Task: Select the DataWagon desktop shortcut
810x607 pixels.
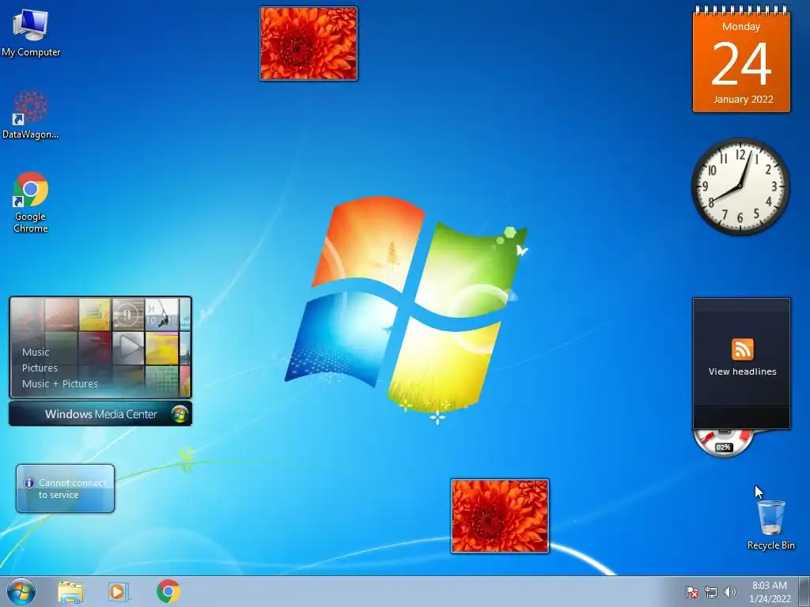Action: click(31, 115)
